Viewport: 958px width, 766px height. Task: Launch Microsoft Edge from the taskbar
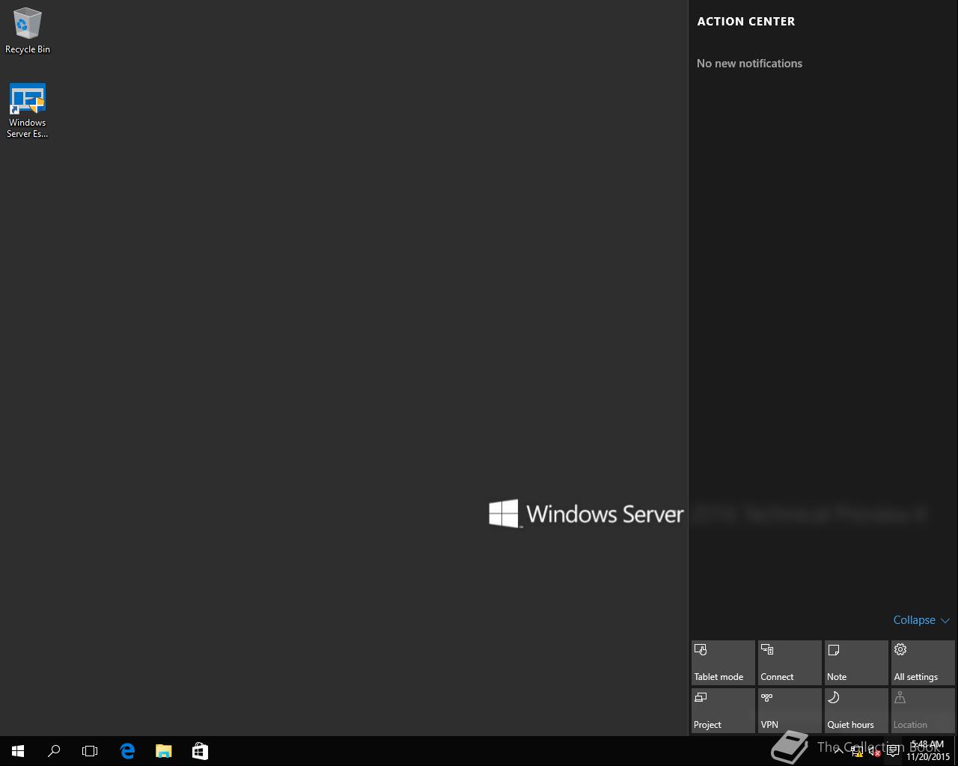127,751
